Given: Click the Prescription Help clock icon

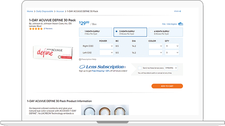Looking at the screenshot, I should tap(80, 59).
